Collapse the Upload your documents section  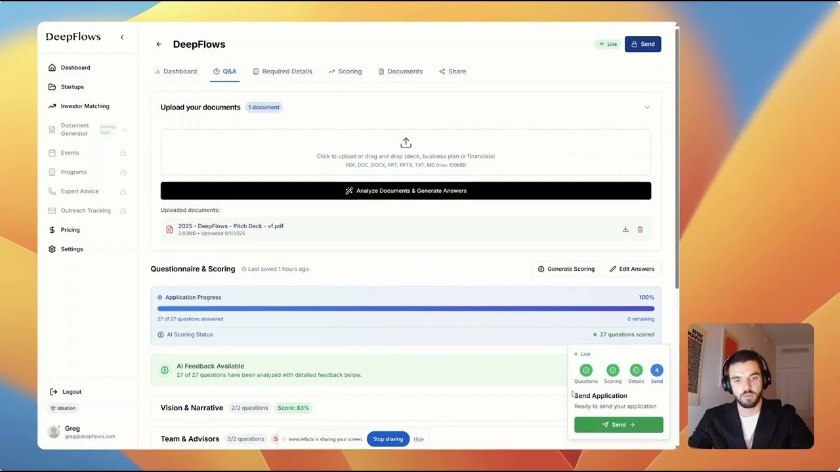[x=647, y=108]
